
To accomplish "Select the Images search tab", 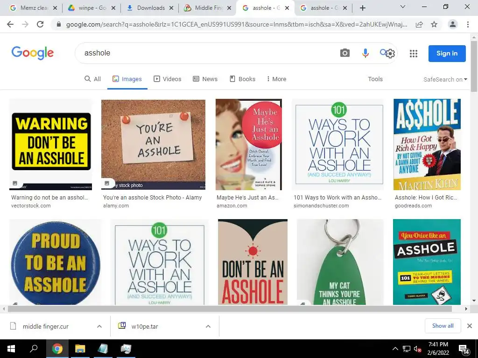I will (127, 79).
